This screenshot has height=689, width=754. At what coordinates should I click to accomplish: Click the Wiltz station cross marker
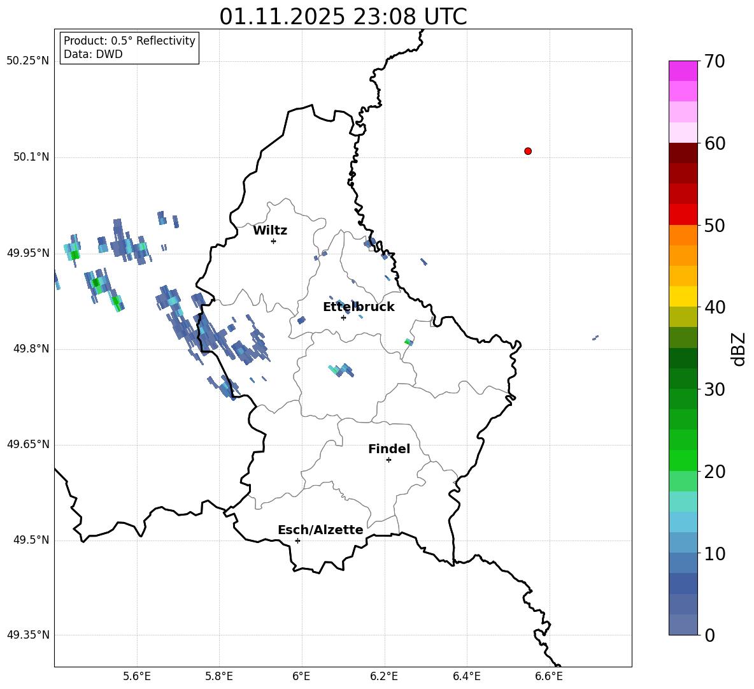pyautogui.click(x=274, y=241)
